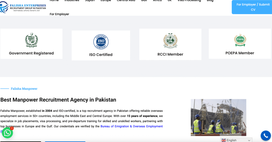272x142 pixels.
Task: Open the construction workers photo
Action: 218,117
